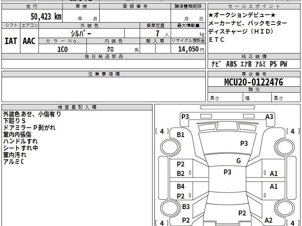Screen dimensions: 302x226
Task: Click color number 1C0
Action: [x=63, y=49]
